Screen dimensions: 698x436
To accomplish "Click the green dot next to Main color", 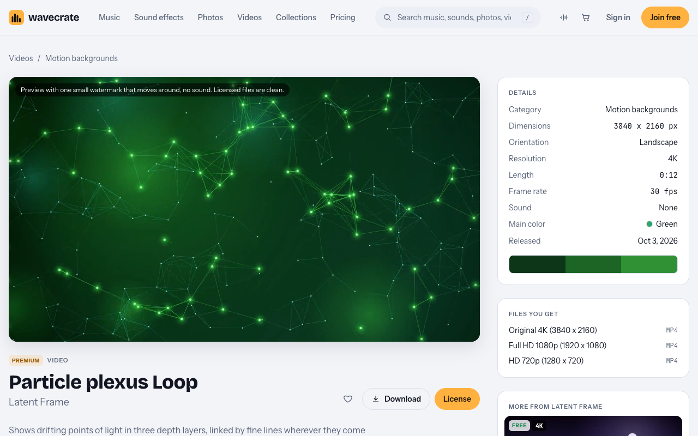I will (649, 224).
